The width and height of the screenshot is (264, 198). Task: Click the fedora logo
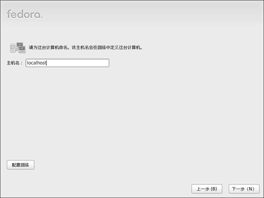[x=25, y=14]
